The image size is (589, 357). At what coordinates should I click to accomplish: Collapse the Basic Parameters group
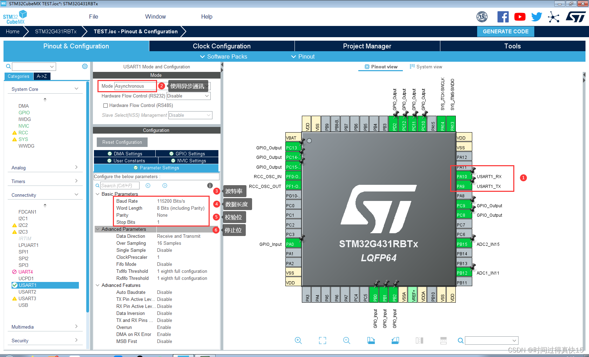97,194
